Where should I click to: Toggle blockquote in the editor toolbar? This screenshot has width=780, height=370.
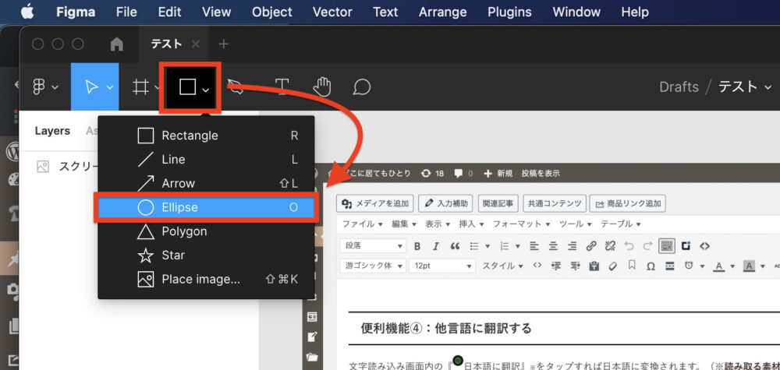pyautogui.click(x=455, y=246)
